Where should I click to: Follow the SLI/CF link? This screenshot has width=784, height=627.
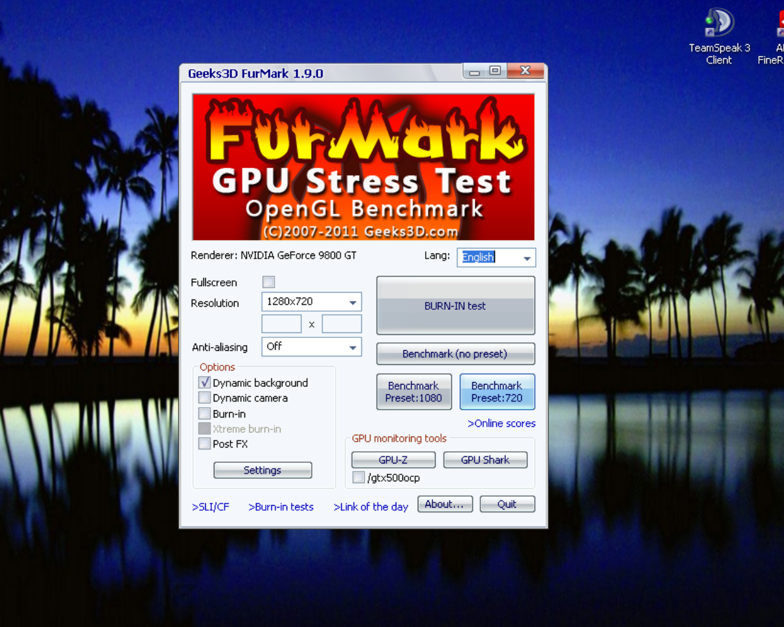click(x=211, y=507)
